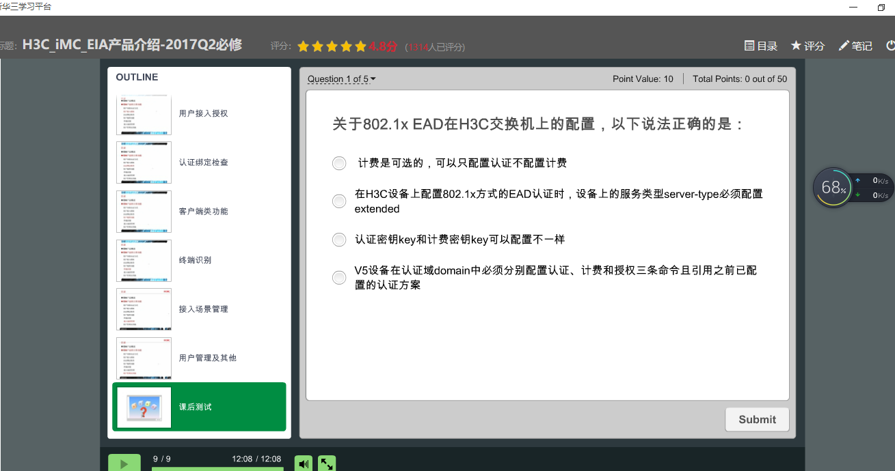
Task: Select option 计费是可选的
Action: (x=339, y=163)
